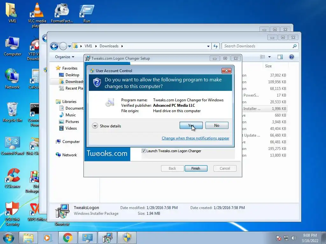Click the Finish button in setup
The width and height of the screenshot is (326, 244).
tap(196, 168)
